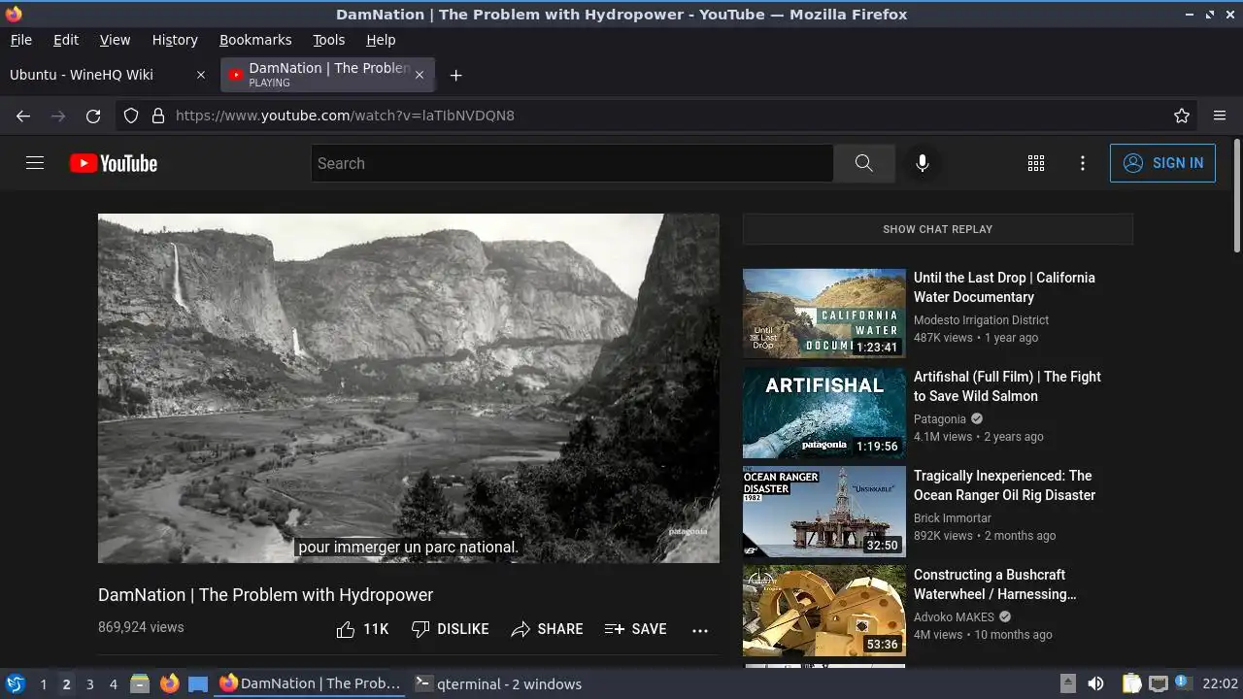Switch to virtual desktop 1
This screenshot has height=699, width=1243.
[43, 683]
